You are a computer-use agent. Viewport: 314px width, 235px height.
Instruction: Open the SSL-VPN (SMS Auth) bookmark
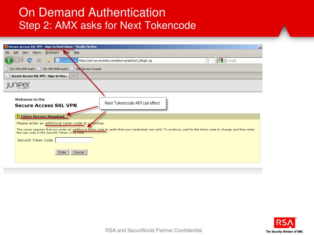(x=20, y=69)
